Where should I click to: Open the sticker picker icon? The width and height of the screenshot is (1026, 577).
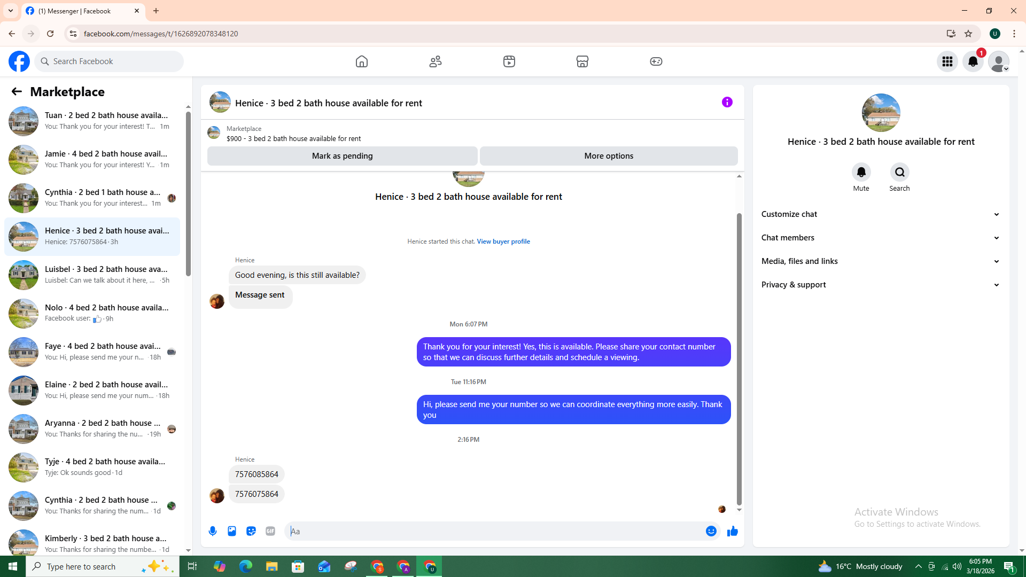pos(251,531)
